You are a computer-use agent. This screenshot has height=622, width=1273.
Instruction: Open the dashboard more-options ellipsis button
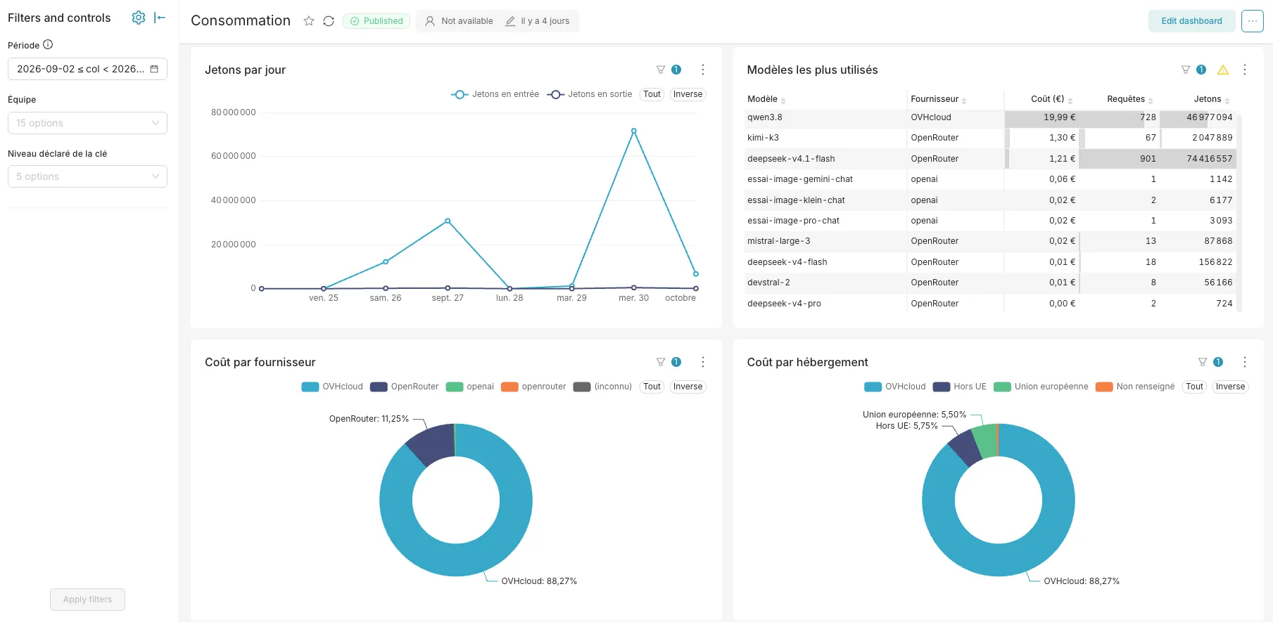pos(1253,21)
